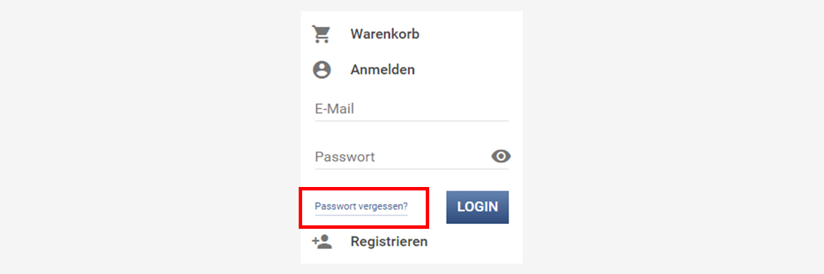Show password using the eye toggle
824x274 pixels.
tap(501, 156)
